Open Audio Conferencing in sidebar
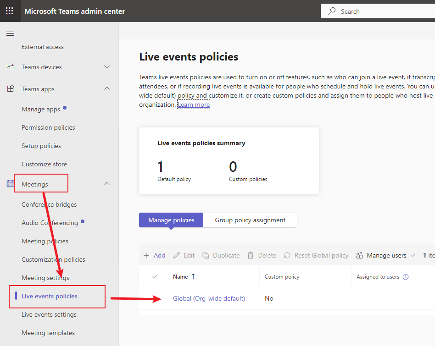This screenshot has height=346, width=435. 50,223
